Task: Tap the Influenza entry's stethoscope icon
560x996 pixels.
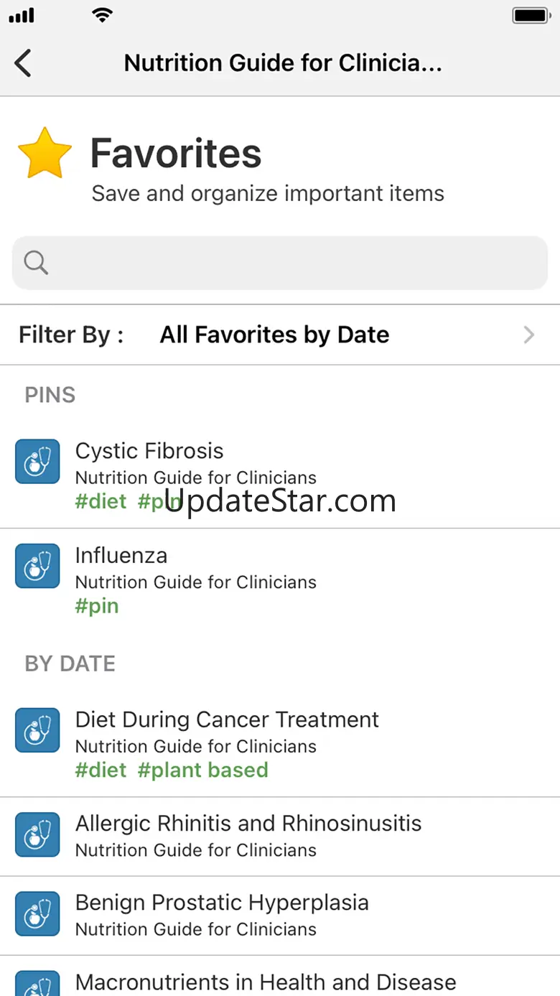Action: coord(37,566)
